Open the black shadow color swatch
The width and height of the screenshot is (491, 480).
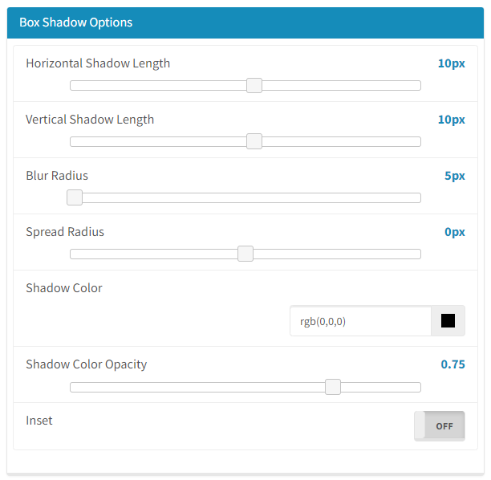pos(448,321)
